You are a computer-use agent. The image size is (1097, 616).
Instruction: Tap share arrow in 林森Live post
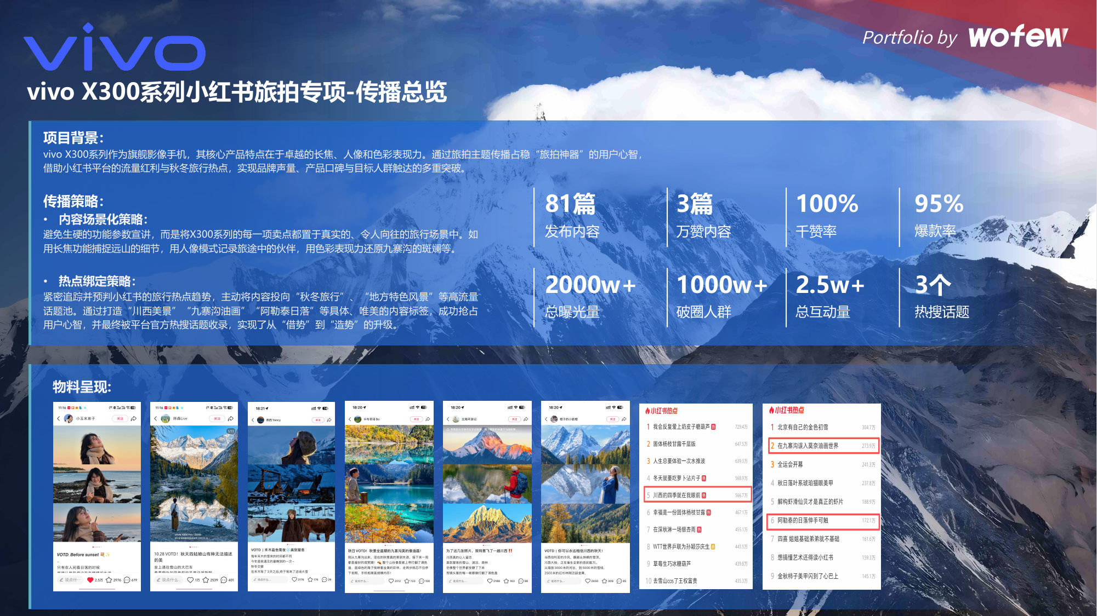231,418
